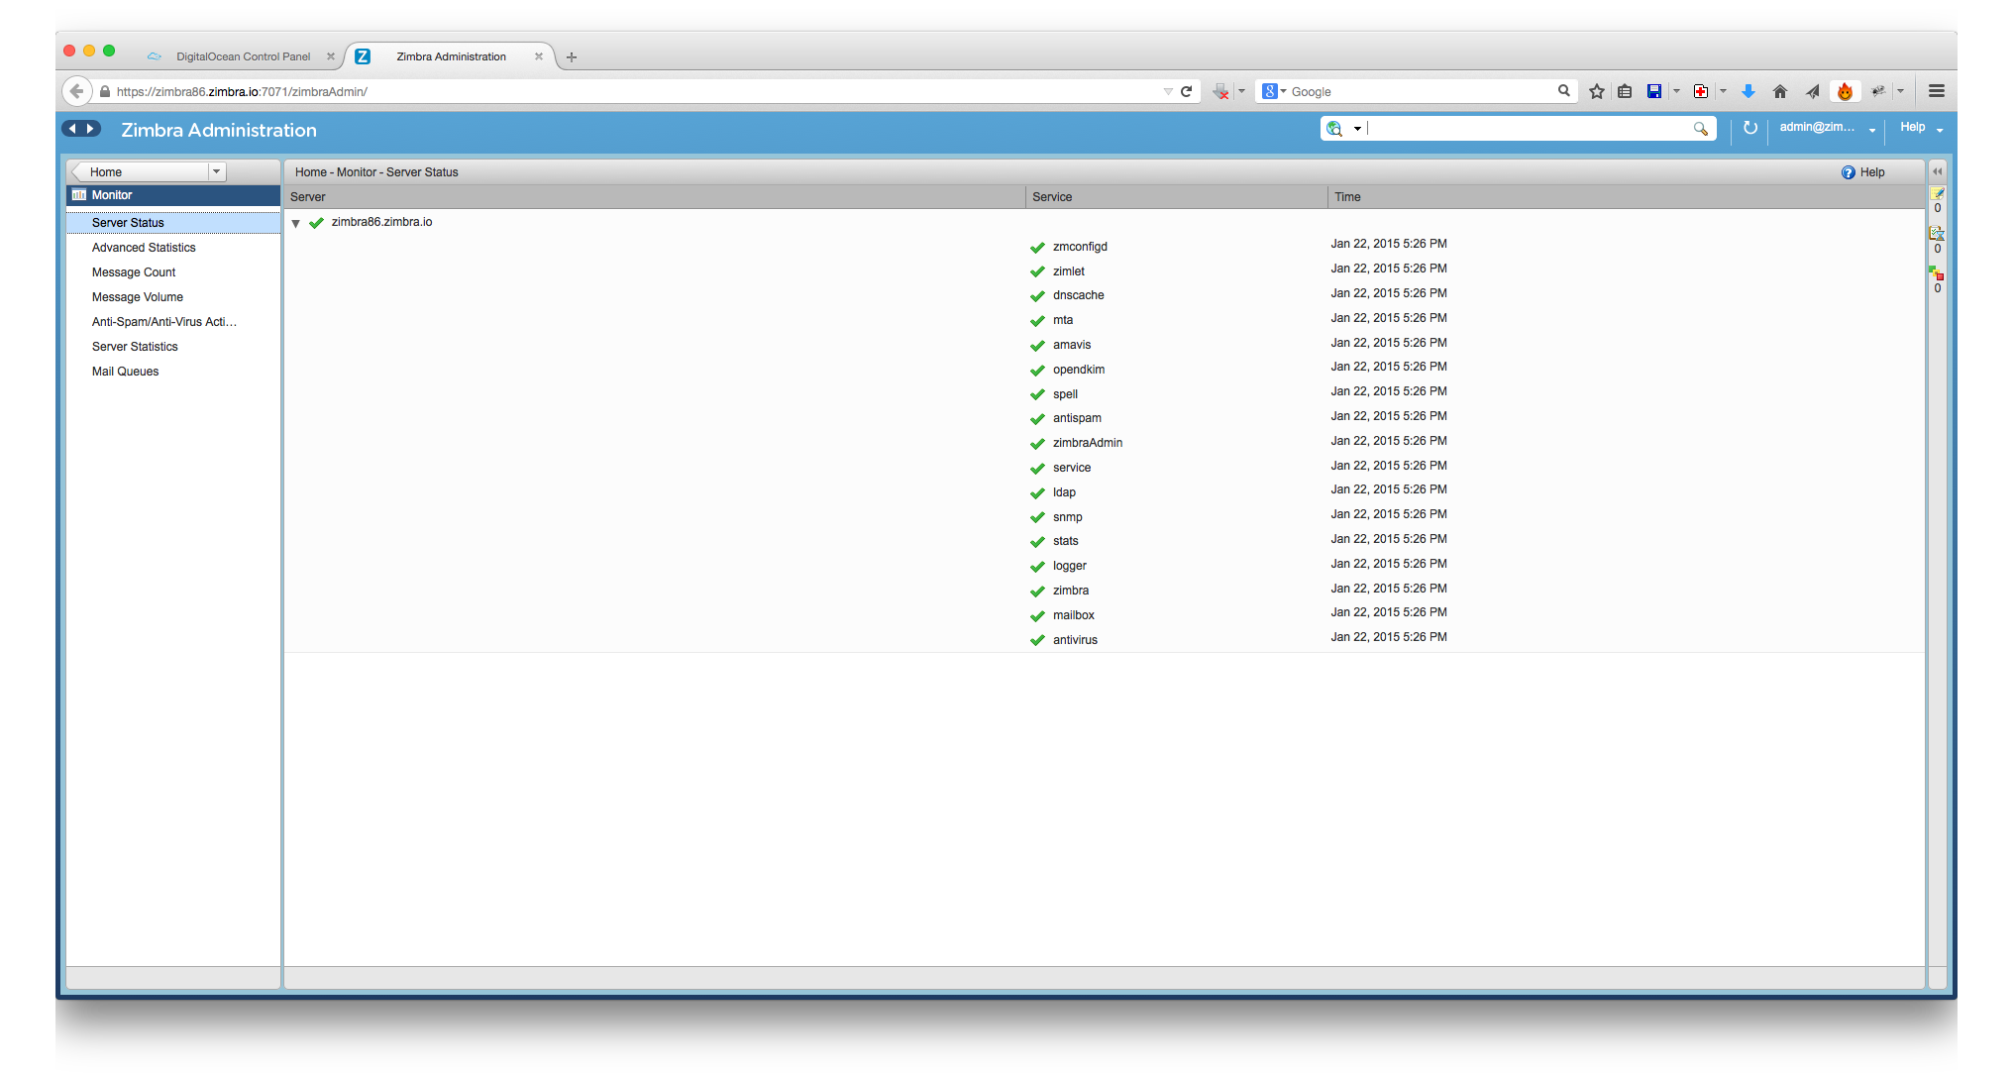Click the red cross toolbar icon
The height and width of the screenshot is (1079, 2013).
[1701, 91]
